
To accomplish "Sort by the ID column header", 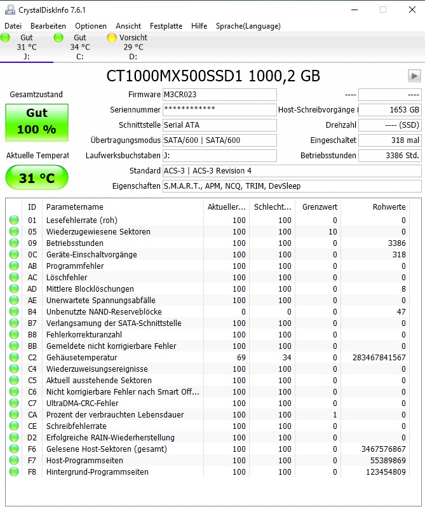I will tap(32, 207).
